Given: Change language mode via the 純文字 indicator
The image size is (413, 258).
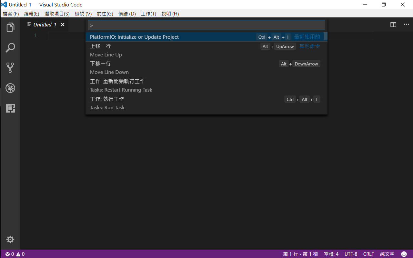Looking at the screenshot, I should point(387,254).
